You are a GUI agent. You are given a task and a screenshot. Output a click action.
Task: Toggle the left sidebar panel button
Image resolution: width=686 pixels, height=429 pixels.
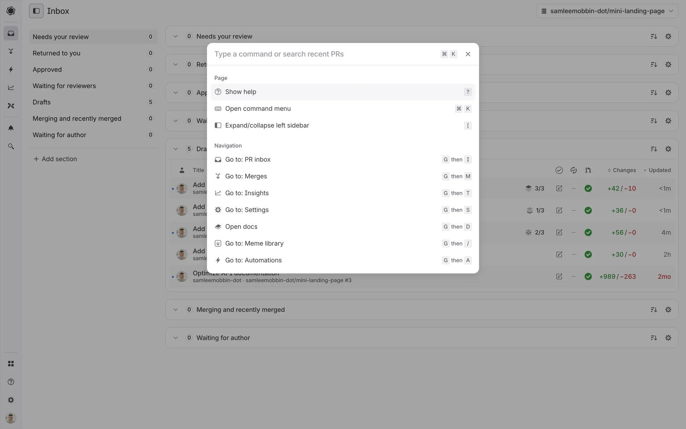(36, 11)
